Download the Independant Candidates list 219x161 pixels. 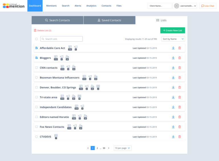173,107
